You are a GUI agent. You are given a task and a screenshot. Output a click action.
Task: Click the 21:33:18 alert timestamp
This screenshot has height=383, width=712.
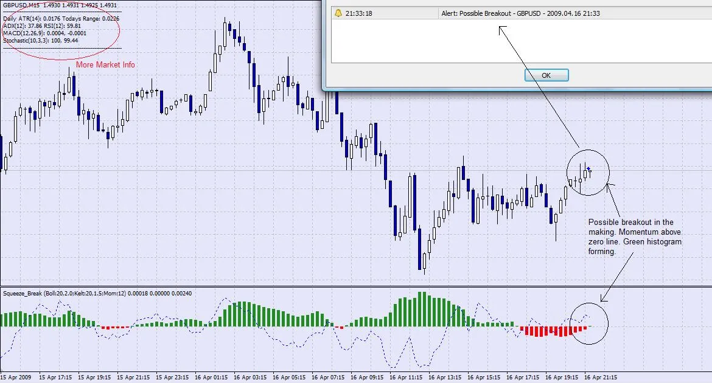(359, 13)
